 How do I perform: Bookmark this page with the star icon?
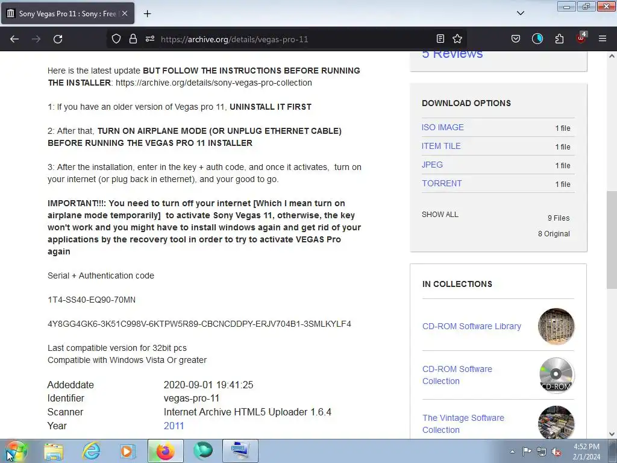457,39
